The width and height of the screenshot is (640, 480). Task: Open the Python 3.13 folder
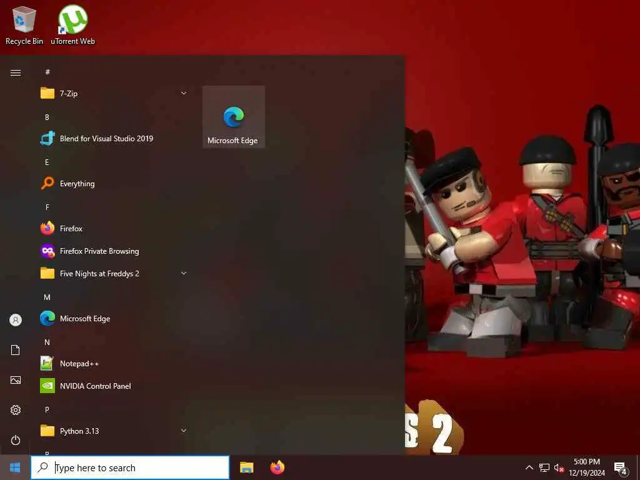tap(114, 431)
